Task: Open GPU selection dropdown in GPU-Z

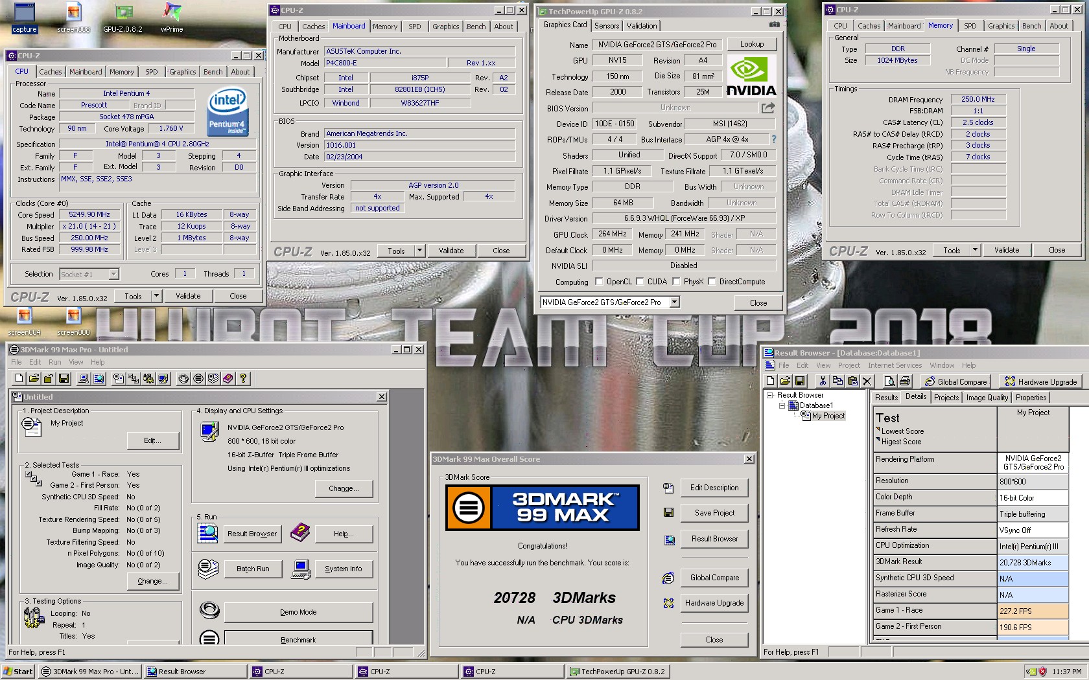Action: coord(674,302)
